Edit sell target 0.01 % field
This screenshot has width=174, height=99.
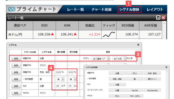click(71, 72)
